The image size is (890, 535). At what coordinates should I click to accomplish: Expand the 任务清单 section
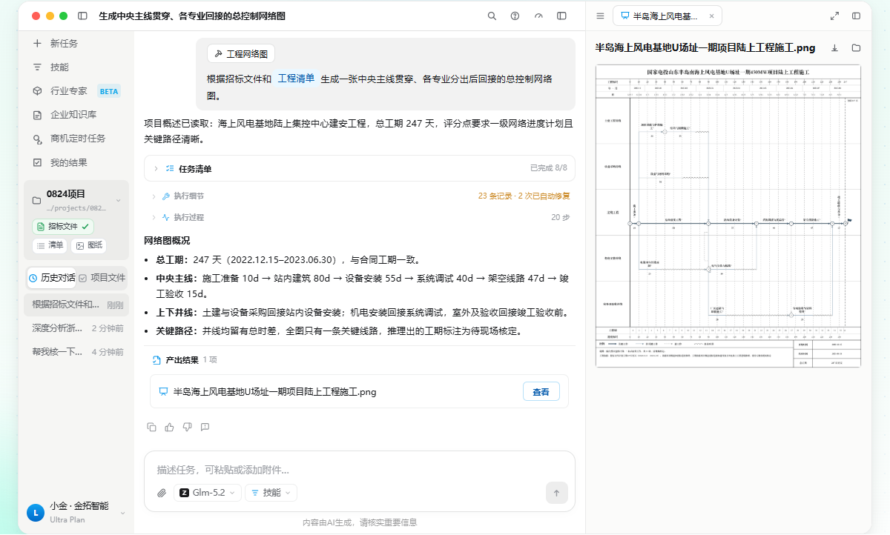[360, 168]
